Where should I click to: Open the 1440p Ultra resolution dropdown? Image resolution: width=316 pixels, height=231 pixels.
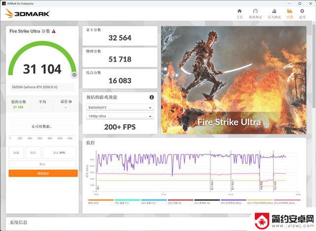click(x=120, y=116)
